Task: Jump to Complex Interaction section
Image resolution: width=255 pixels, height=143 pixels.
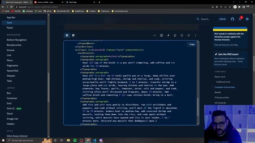Action: 225,87
